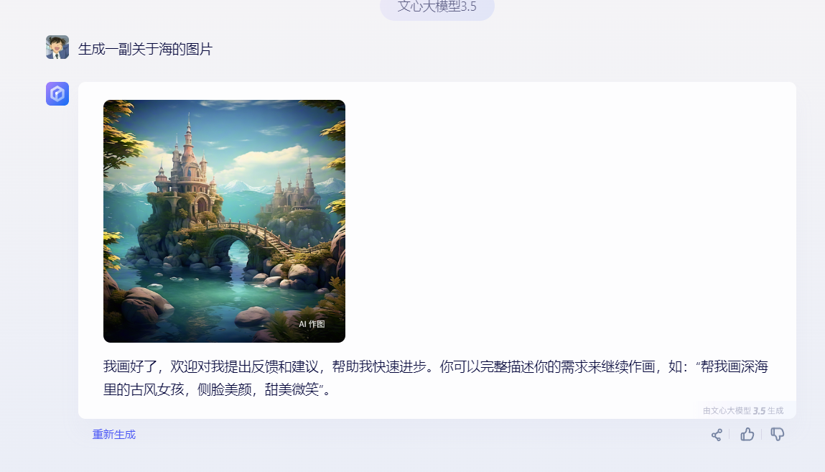Click the AI 作图 watermark on image
This screenshot has height=472, width=825.
(312, 324)
